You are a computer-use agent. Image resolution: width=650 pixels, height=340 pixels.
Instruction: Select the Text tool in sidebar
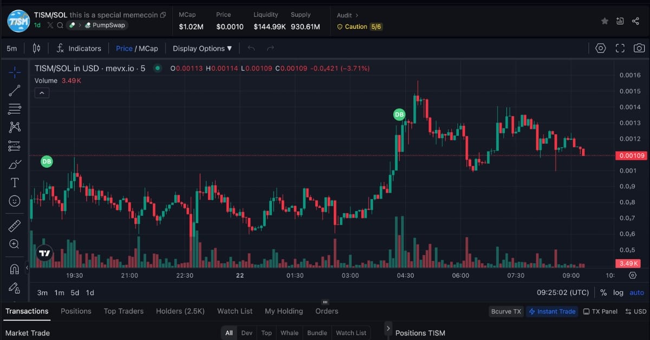click(x=15, y=182)
